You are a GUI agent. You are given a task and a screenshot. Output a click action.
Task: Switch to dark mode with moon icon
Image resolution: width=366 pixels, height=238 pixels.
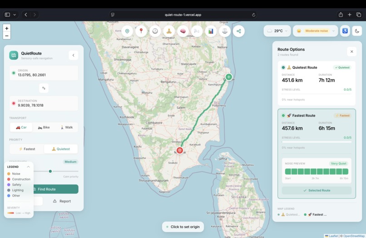357,31
